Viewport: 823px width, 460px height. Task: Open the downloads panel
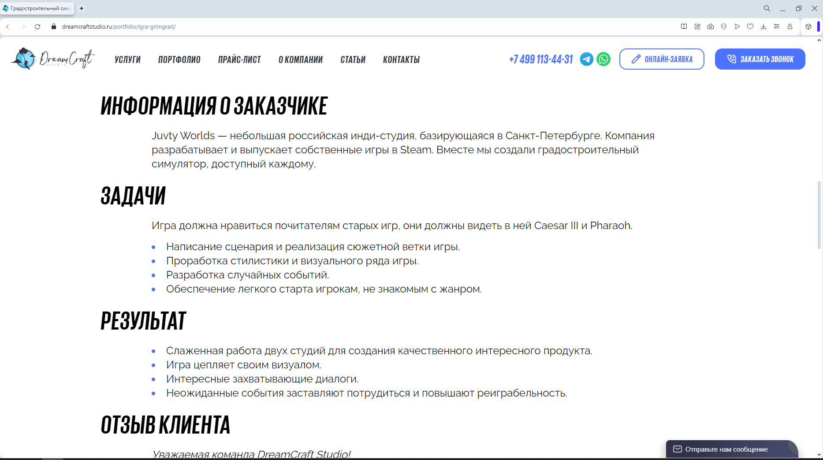point(763,26)
